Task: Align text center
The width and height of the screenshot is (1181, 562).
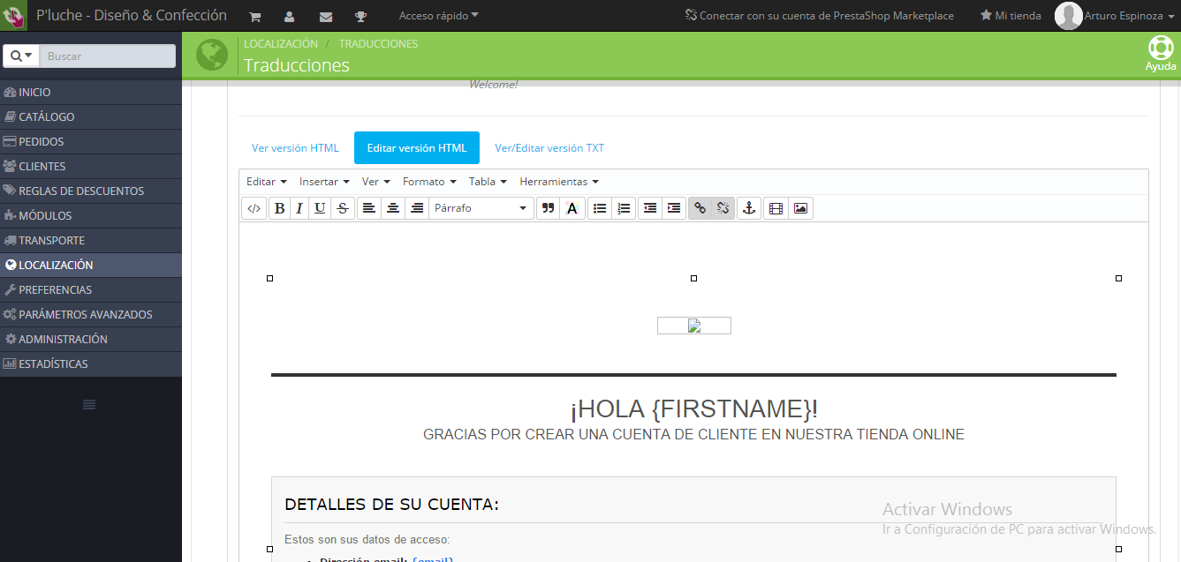Action: (393, 208)
